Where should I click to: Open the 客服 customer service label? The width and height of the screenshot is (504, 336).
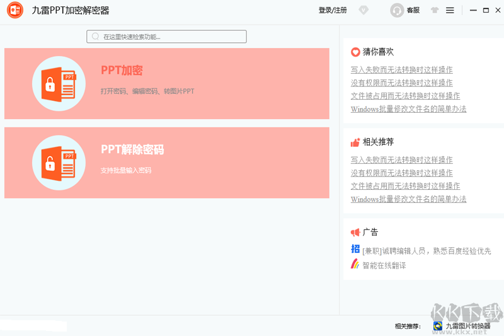[413, 10]
